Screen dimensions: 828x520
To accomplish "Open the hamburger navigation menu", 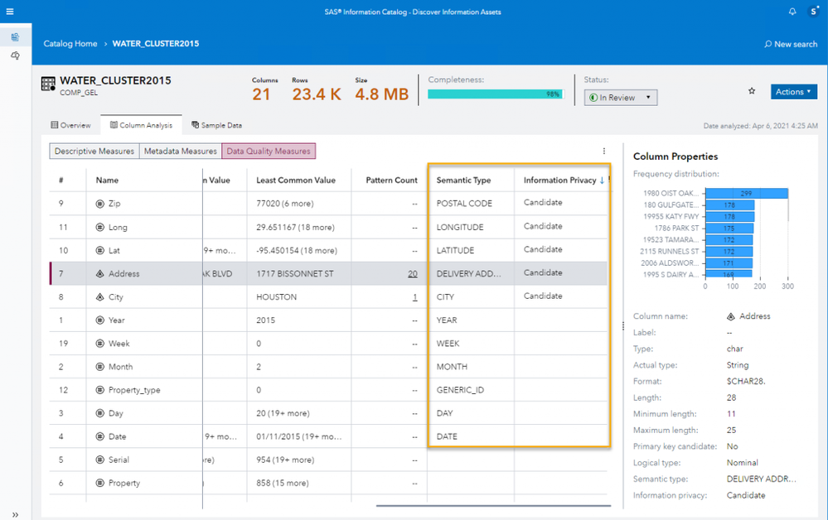I will coord(10,12).
